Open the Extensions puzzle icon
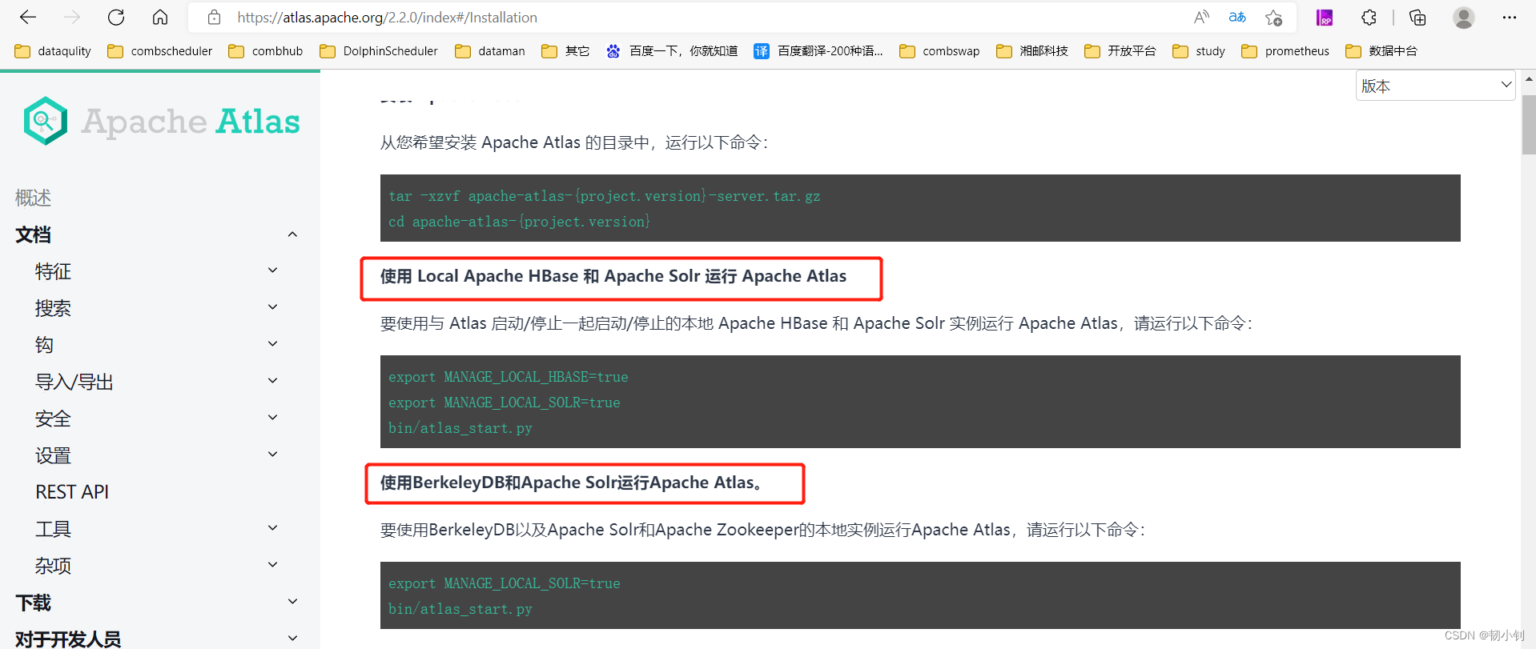This screenshot has height=649, width=1536. 1369,17
